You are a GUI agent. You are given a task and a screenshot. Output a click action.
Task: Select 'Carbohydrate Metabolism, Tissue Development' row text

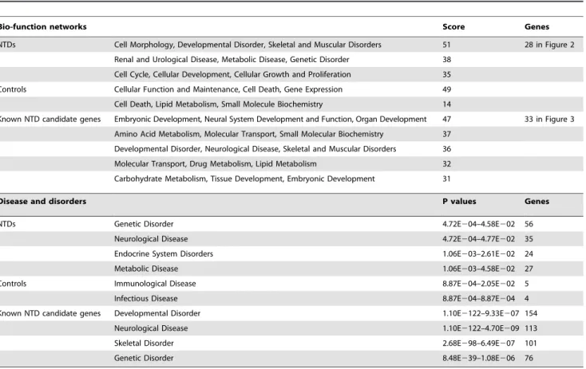[244, 179]
